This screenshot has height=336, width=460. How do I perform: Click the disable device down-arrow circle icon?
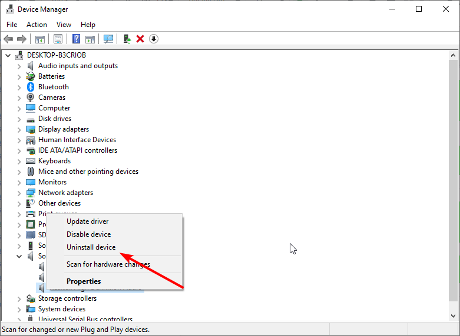[154, 39]
